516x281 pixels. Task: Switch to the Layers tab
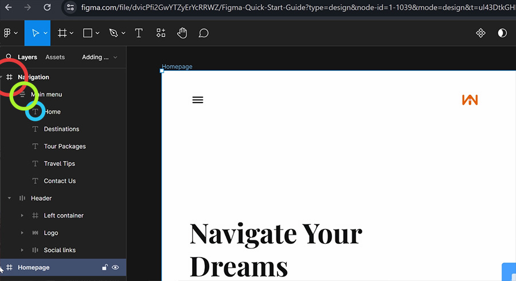pos(28,57)
